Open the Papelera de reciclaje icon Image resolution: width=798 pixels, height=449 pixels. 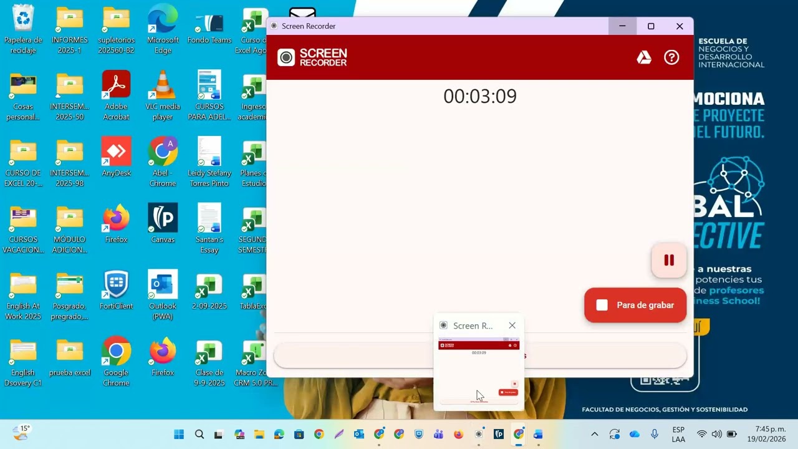click(x=23, y=29)
